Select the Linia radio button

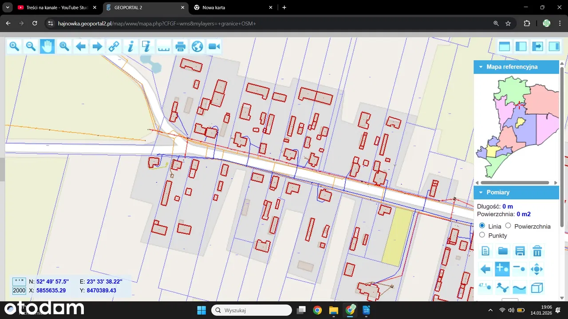pos(482,226)
